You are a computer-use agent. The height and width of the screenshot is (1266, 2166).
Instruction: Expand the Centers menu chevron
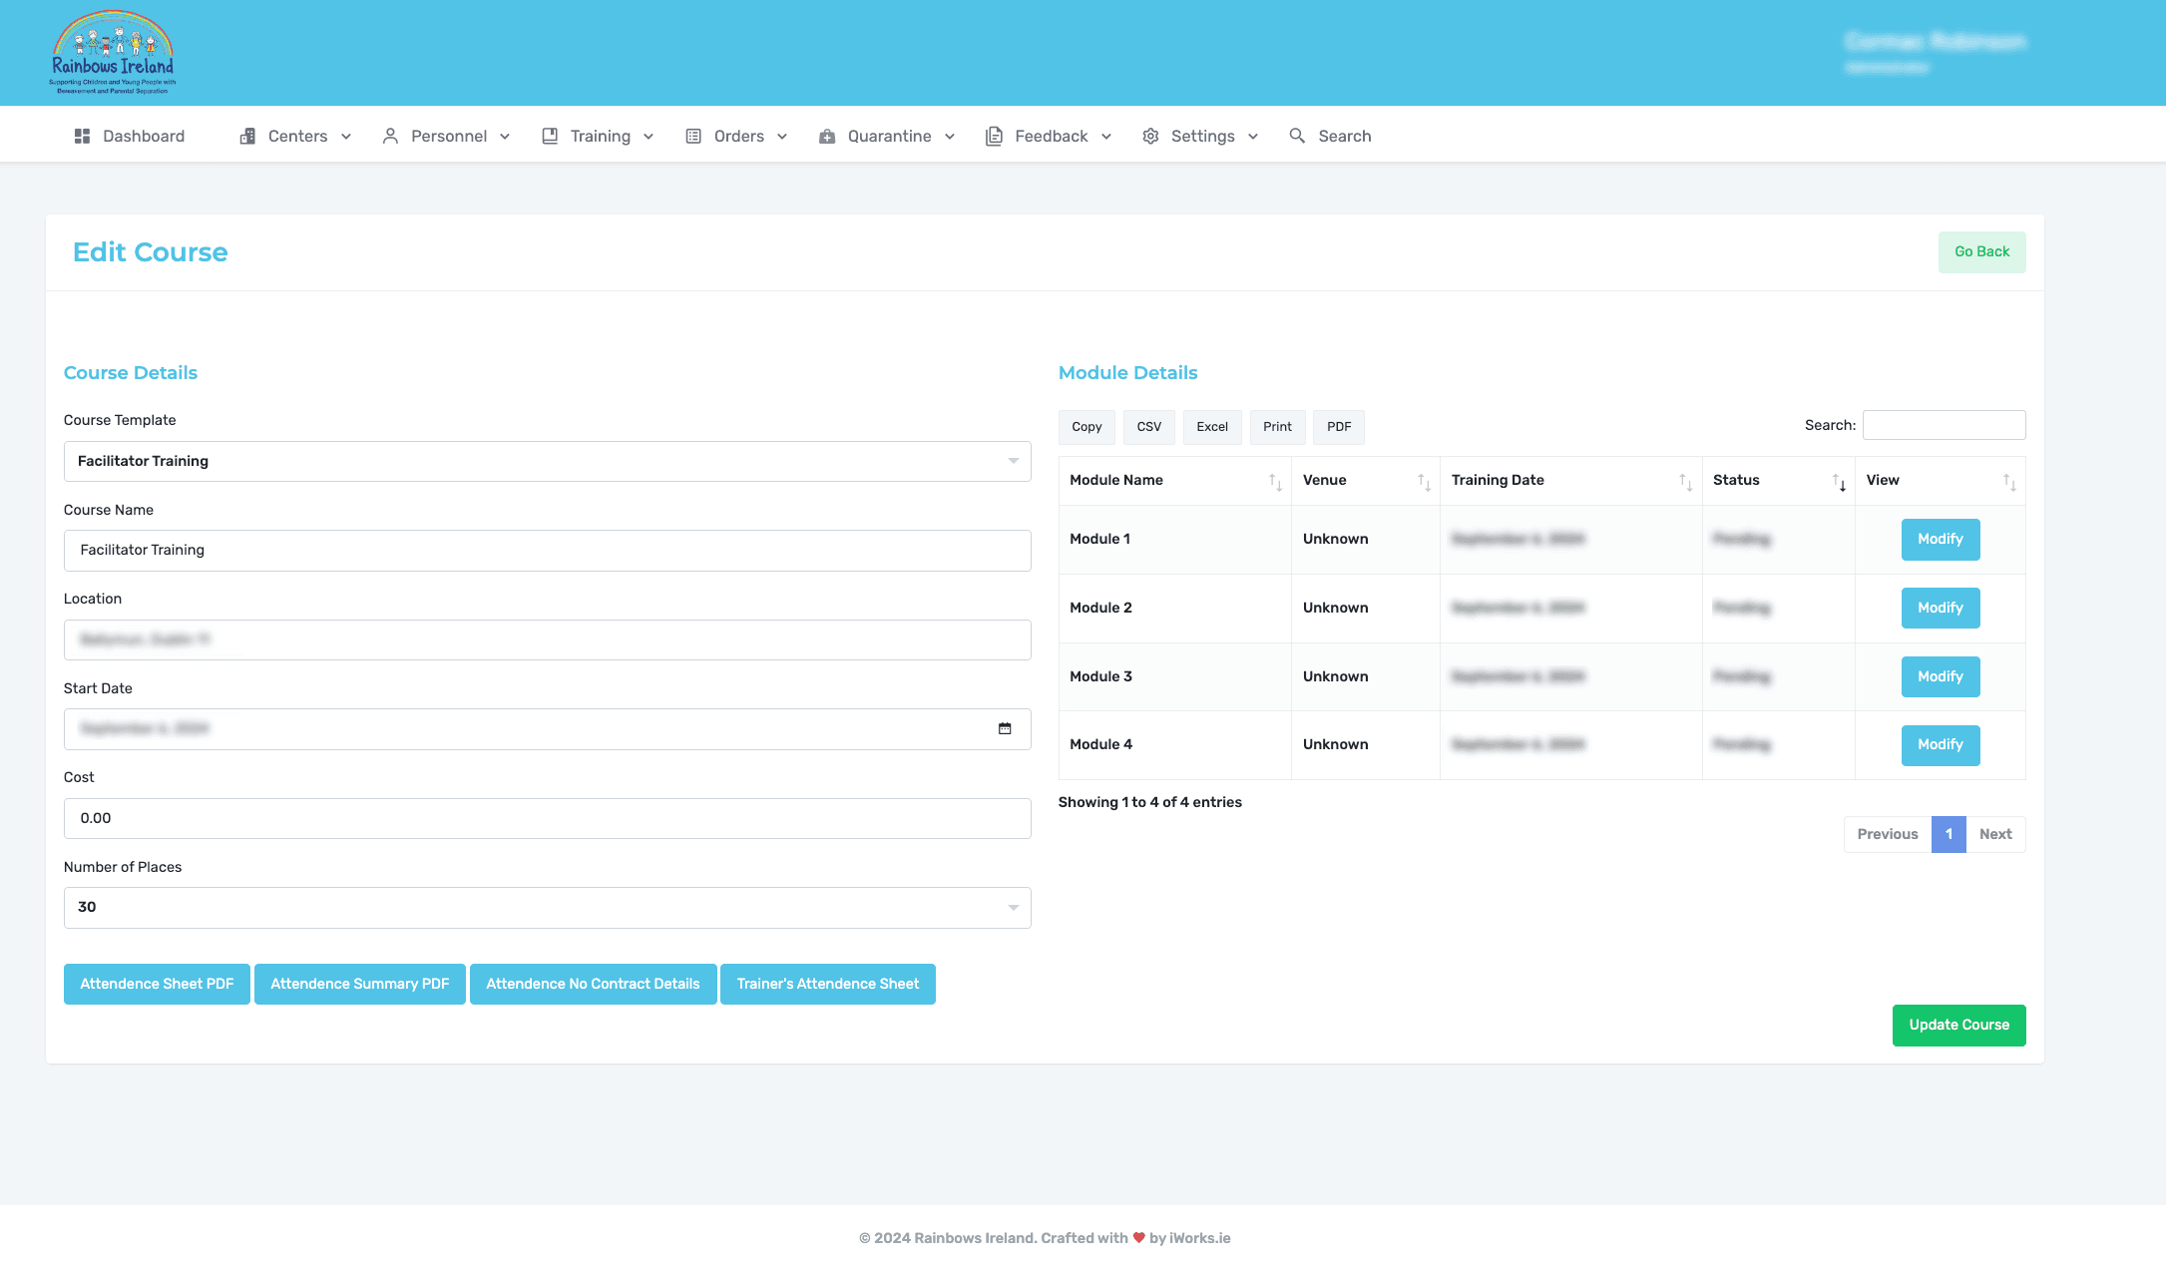click(346, 137)
